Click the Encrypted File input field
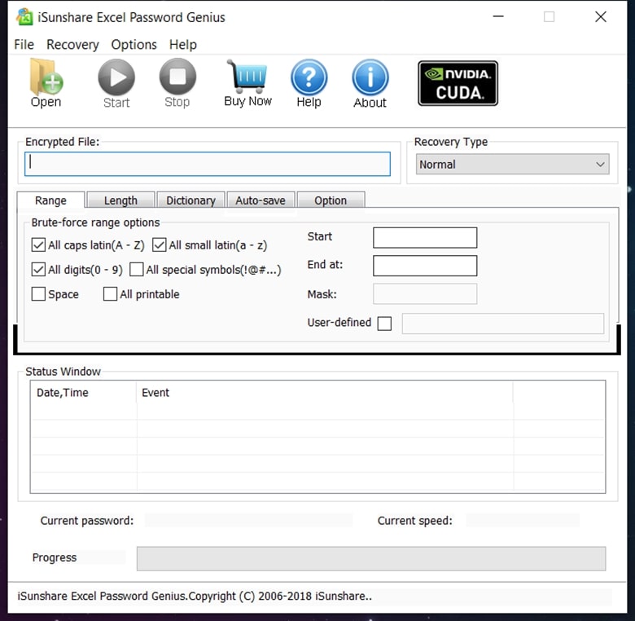 coord(208,164)
